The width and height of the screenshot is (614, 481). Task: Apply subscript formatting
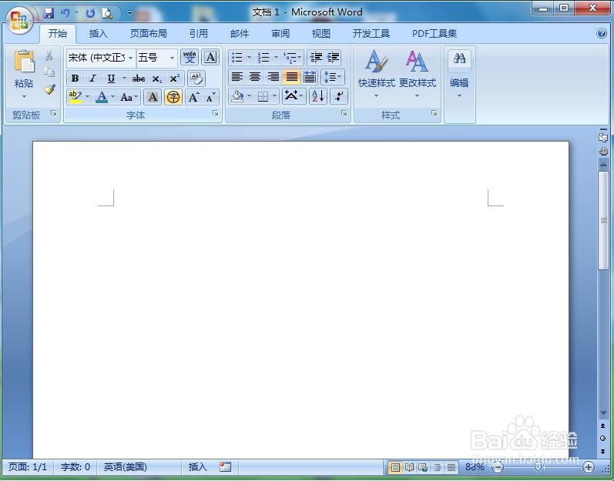point(156,78)
